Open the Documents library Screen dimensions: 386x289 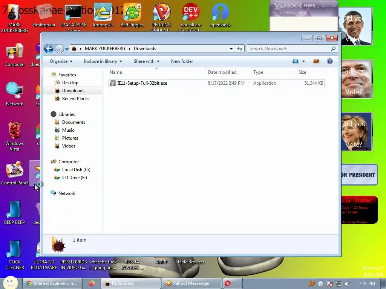74,122
